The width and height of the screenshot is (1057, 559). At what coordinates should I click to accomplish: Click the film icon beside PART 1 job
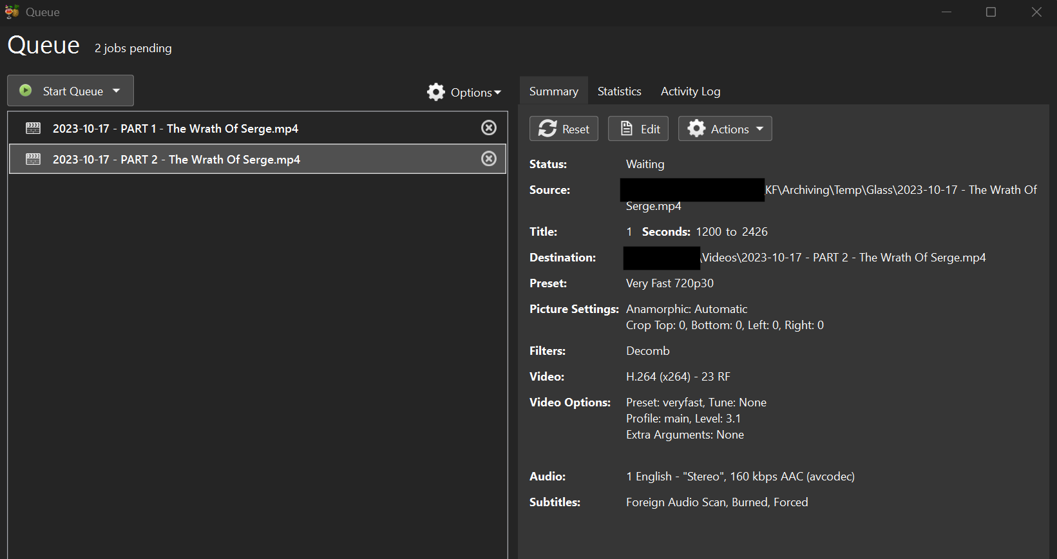pos(33,128)
